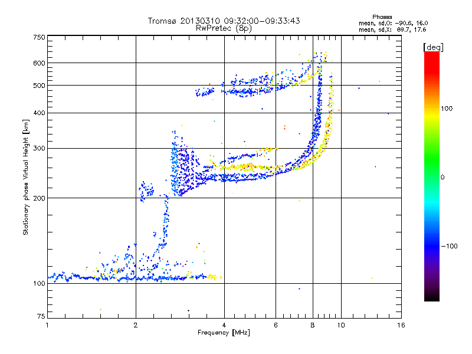
Task: Click the x-axis tick label '8'
Action: click(x=313, y=325)
